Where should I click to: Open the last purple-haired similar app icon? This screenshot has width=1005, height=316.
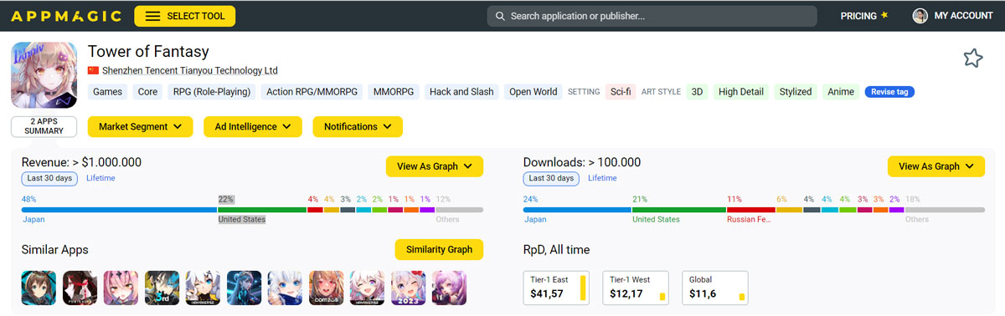pos(449,288)
